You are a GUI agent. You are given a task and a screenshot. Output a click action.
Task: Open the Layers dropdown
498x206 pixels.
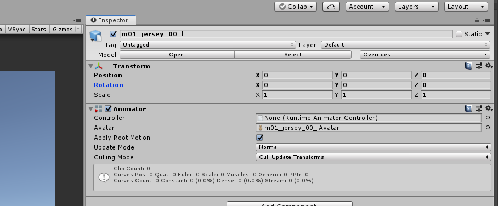tap(417, 7)
